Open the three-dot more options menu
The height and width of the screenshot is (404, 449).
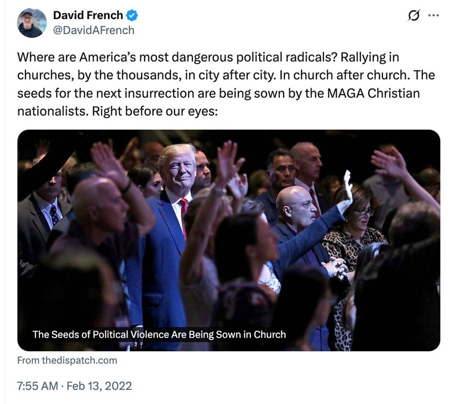point(433,15)
